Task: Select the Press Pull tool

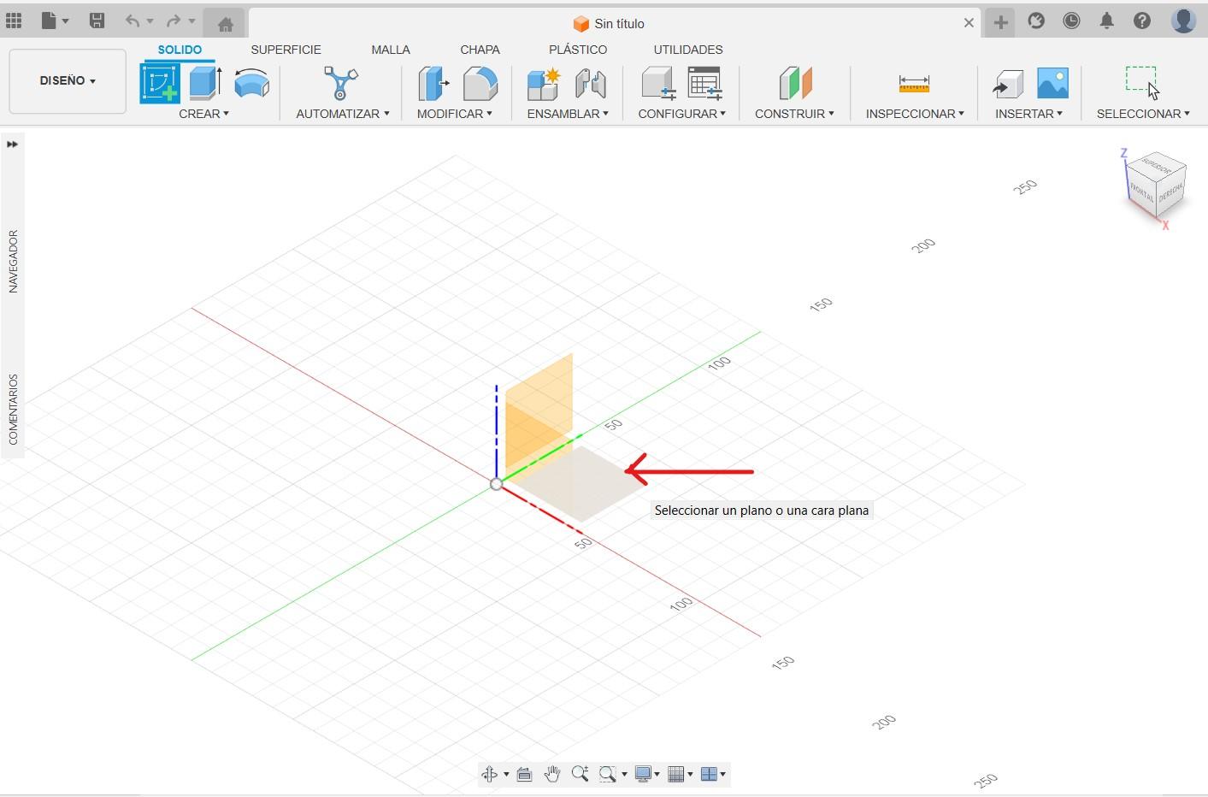Action: tap(433, 84)
